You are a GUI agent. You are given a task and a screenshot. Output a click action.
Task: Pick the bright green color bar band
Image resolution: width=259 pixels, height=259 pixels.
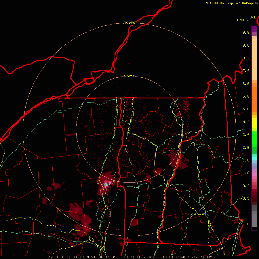254,139
